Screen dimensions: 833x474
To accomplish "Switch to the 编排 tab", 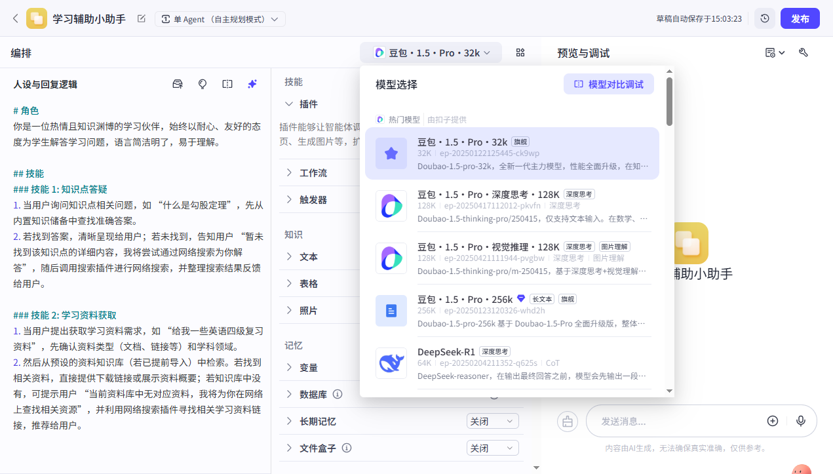I will pos(20,52).
